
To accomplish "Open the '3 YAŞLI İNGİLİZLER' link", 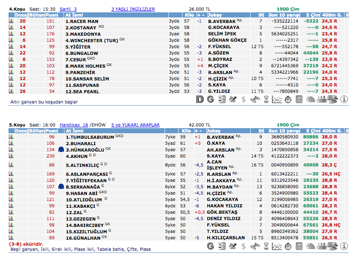I will pyautogui.click(x=133, y=9).
